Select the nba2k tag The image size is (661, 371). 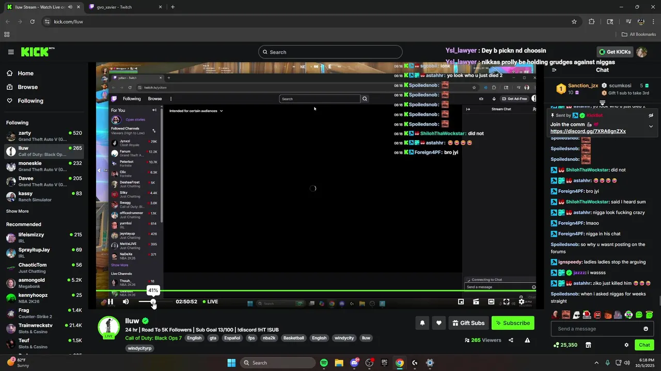point(269,338)
